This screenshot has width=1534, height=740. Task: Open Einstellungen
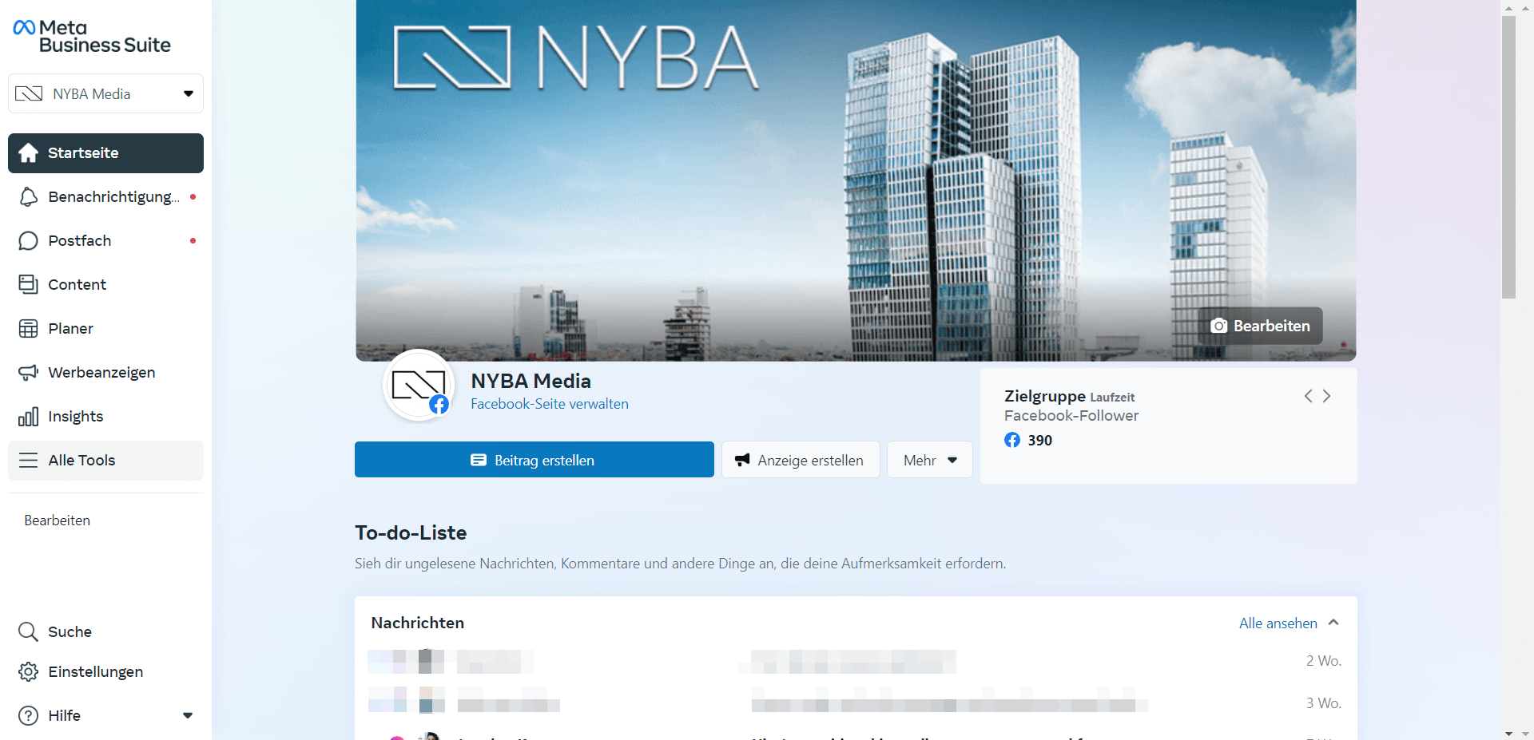[105, 672]
